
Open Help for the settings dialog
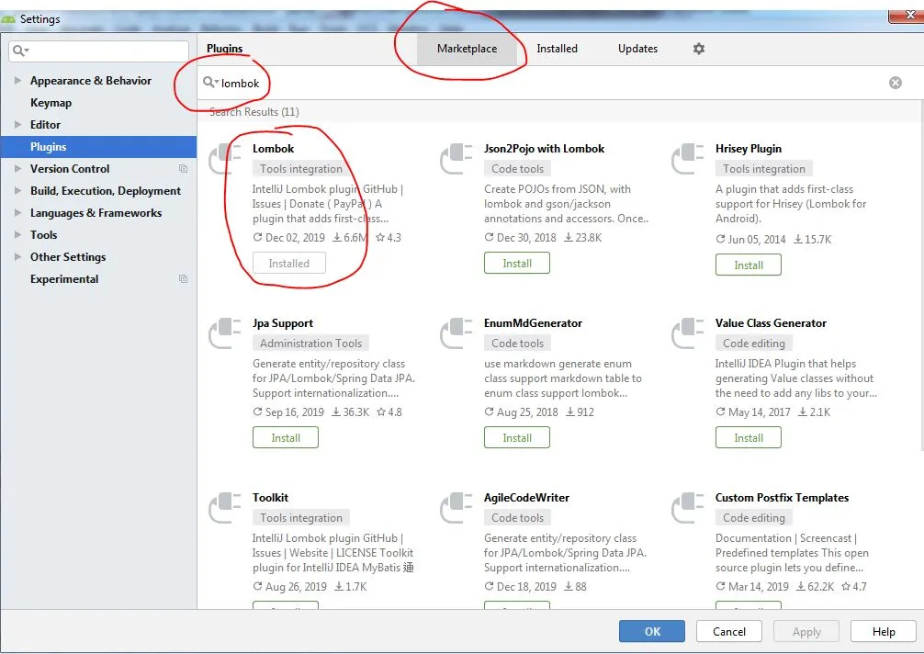click(884, 632)
